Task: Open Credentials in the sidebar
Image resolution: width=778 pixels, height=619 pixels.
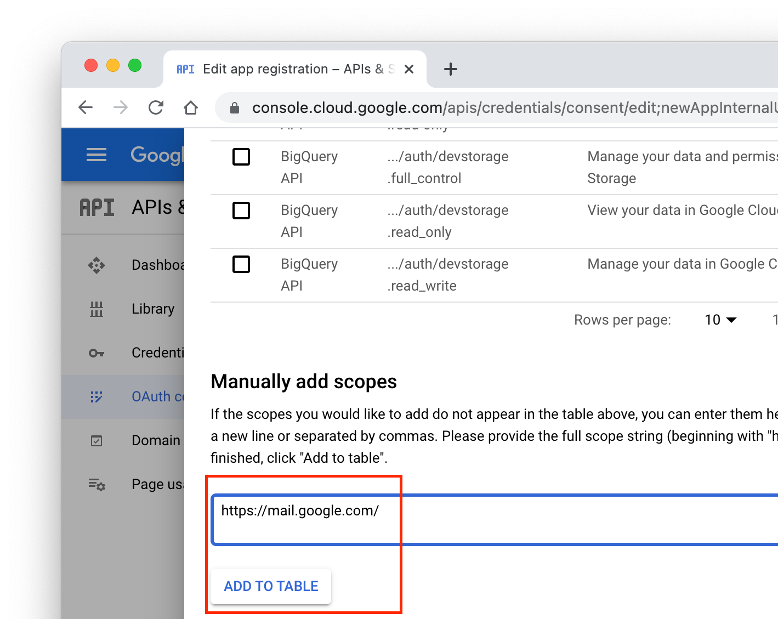Action: (123, 353)
